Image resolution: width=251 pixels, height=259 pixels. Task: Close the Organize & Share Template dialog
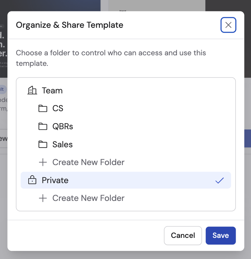[x=228, y=25]
